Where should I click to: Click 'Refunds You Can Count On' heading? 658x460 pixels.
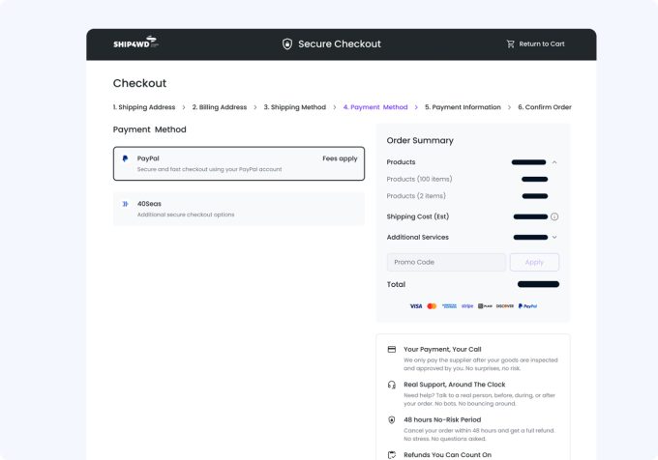coord(447,455)
